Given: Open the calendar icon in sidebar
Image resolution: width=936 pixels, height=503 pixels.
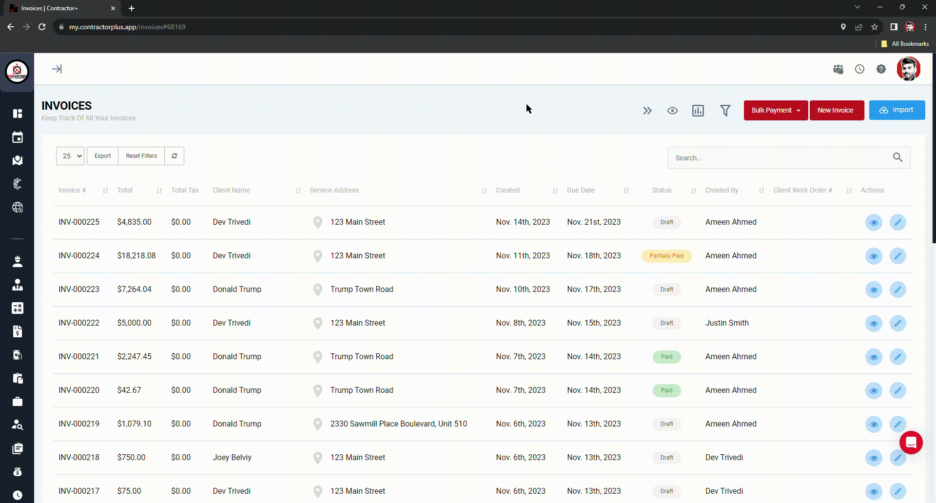Looking at the screenshot, I should [x=18, y=137].
